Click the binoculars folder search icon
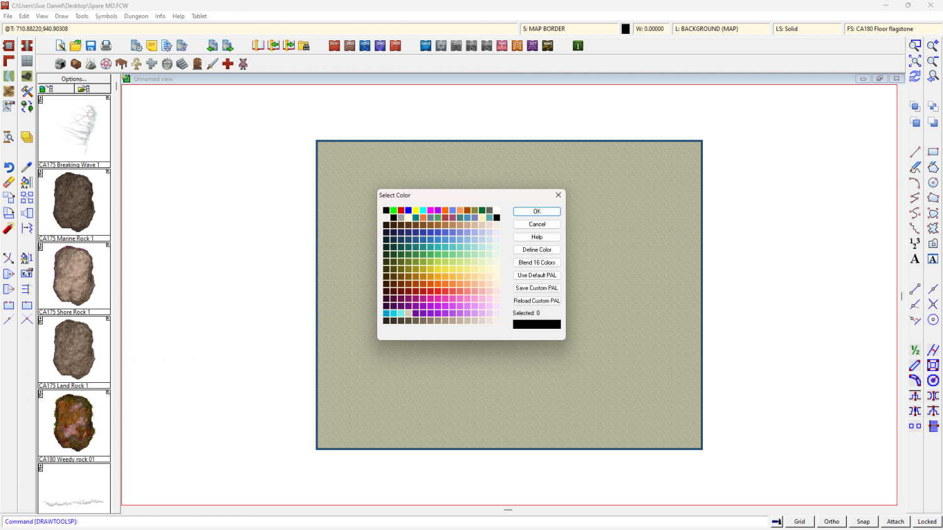943x530 pixels. pos(304,45)
